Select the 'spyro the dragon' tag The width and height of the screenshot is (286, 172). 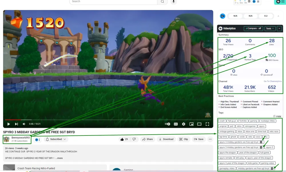[x=228, y=153]
